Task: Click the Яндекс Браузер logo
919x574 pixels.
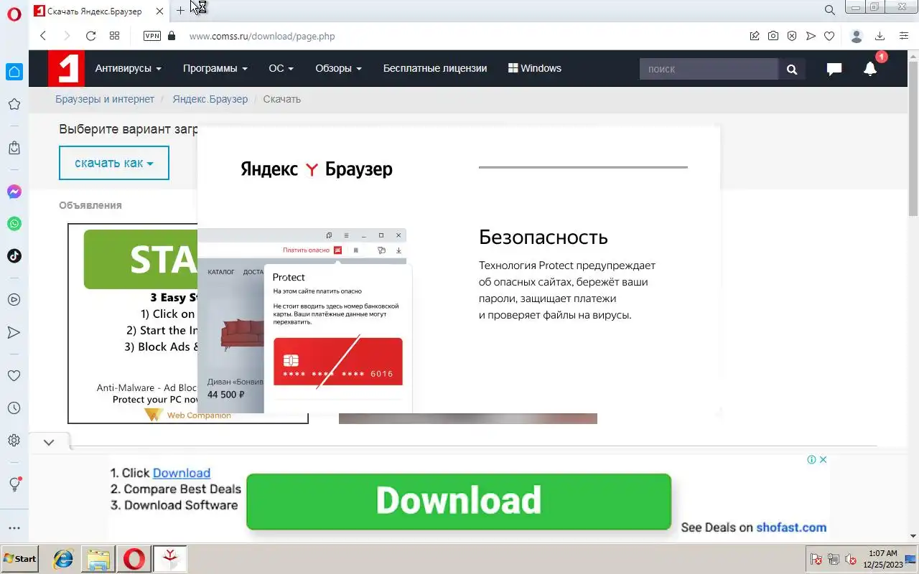Action: [317, 169]
